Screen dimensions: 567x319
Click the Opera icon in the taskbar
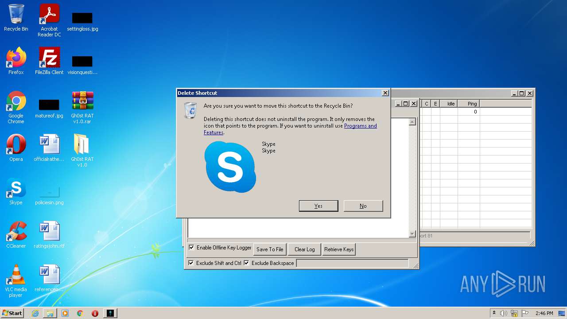[95, 313]
